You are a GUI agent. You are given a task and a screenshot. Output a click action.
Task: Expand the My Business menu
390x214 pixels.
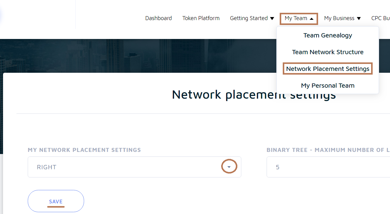(342, 18)
